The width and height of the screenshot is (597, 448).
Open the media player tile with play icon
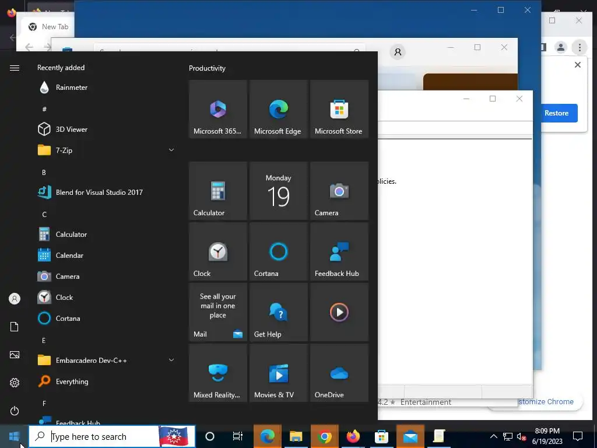(x=339, y=312)
